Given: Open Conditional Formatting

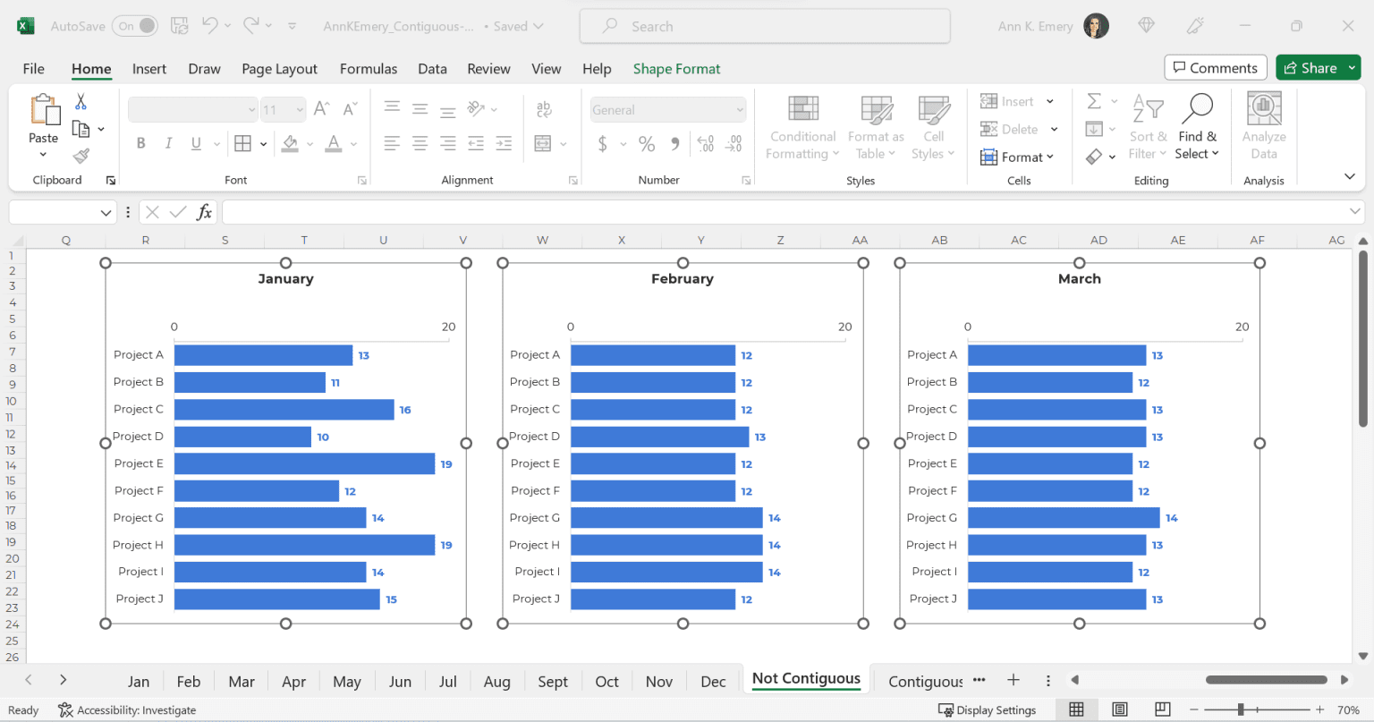Looking at the screenshot, I should click(x=801, y=127).
